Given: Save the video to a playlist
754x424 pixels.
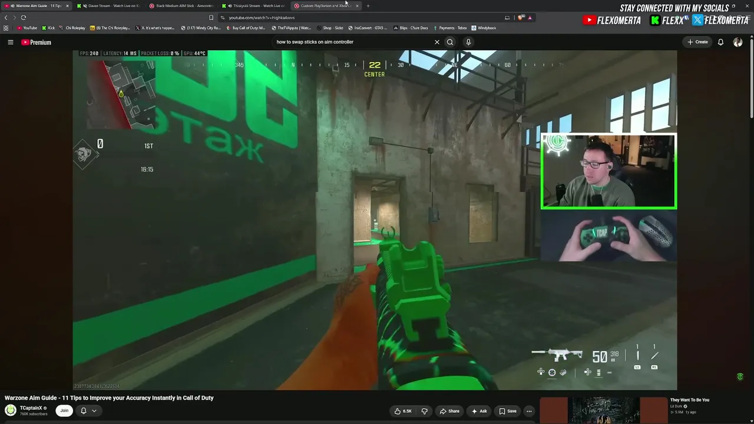Looking at the screenshot, I should [508, 411].
